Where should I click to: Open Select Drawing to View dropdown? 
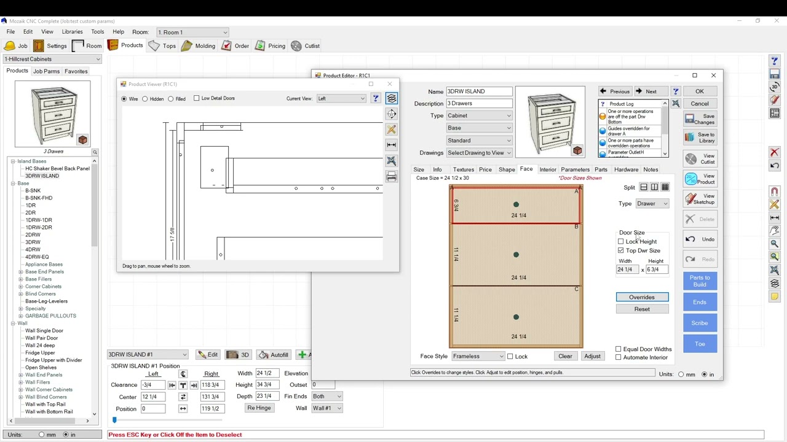coord(479,153)
